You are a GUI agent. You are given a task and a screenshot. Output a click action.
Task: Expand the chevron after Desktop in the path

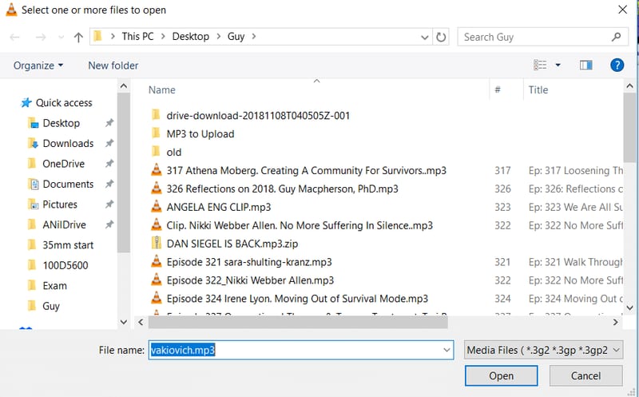pos(218,37)
